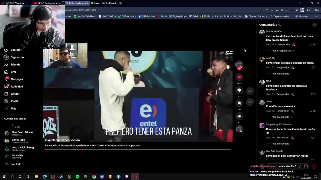Open Opera AI assistant button
Image resolution: width=321 pixels, height=180 pixels.
317,10
